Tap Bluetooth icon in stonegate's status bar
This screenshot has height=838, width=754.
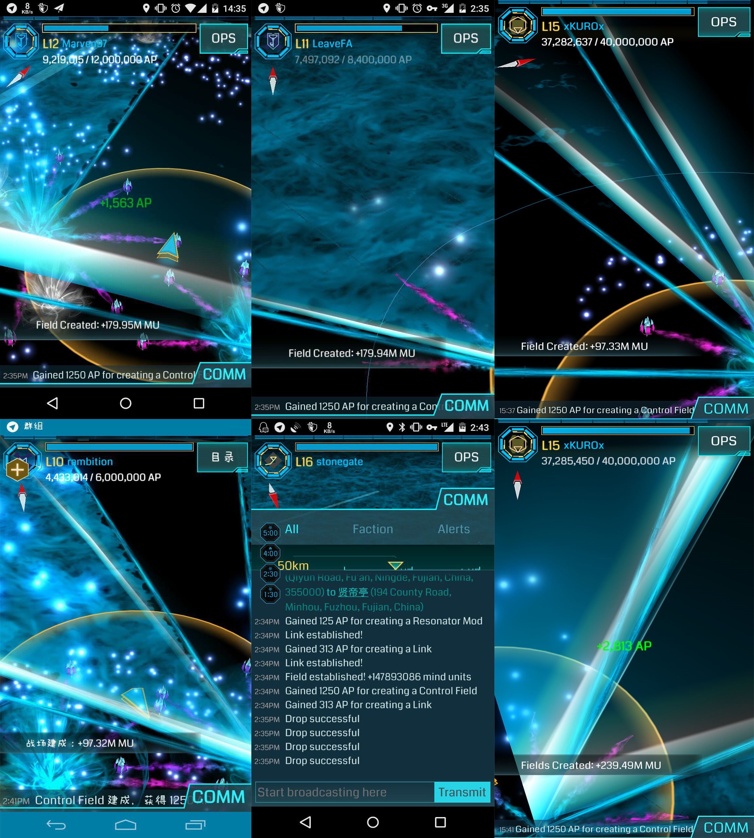pyautogui.click(x=402, y=427)
